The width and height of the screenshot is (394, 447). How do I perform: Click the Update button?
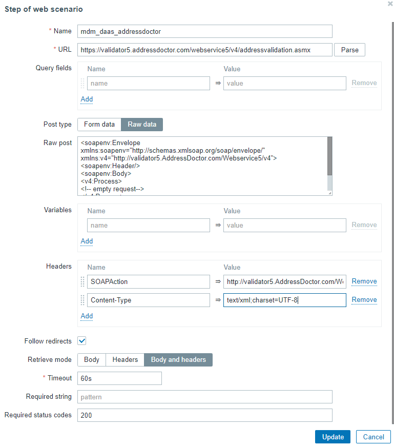tap(333, 437)
